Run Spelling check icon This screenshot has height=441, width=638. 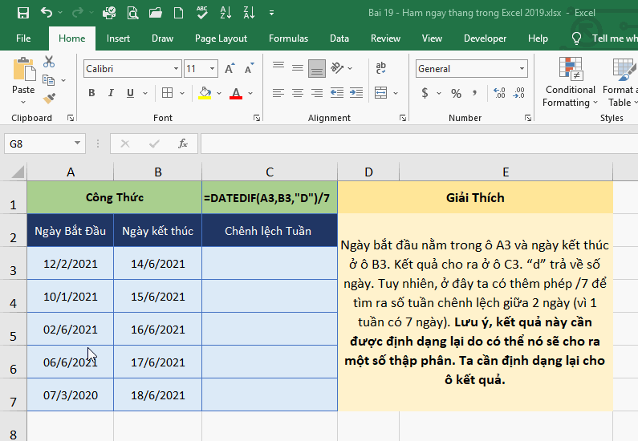click(201, 13)
